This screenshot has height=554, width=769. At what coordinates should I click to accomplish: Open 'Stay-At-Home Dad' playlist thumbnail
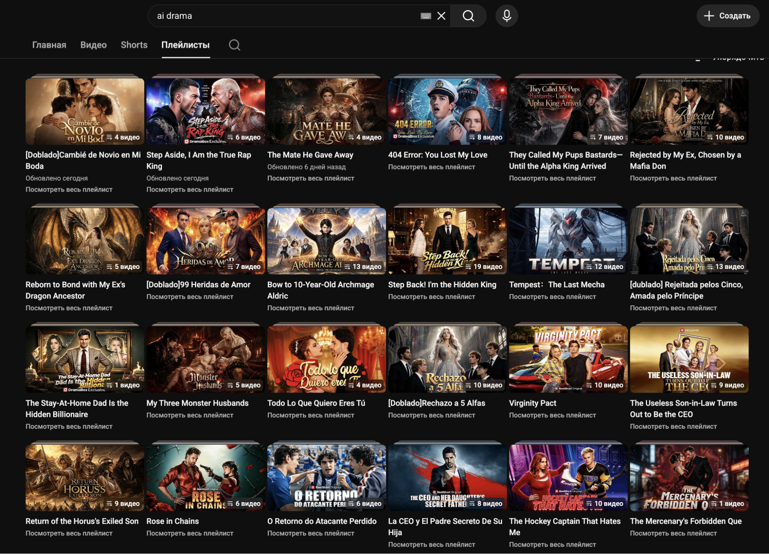85,359
